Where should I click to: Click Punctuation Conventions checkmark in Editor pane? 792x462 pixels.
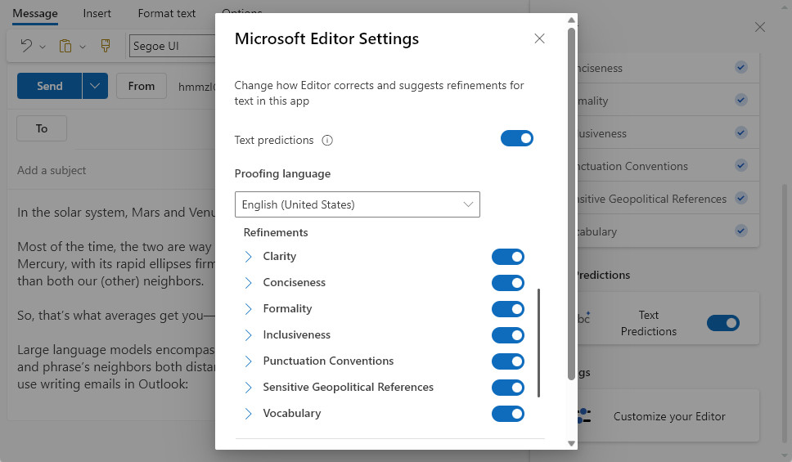point(741,165)
